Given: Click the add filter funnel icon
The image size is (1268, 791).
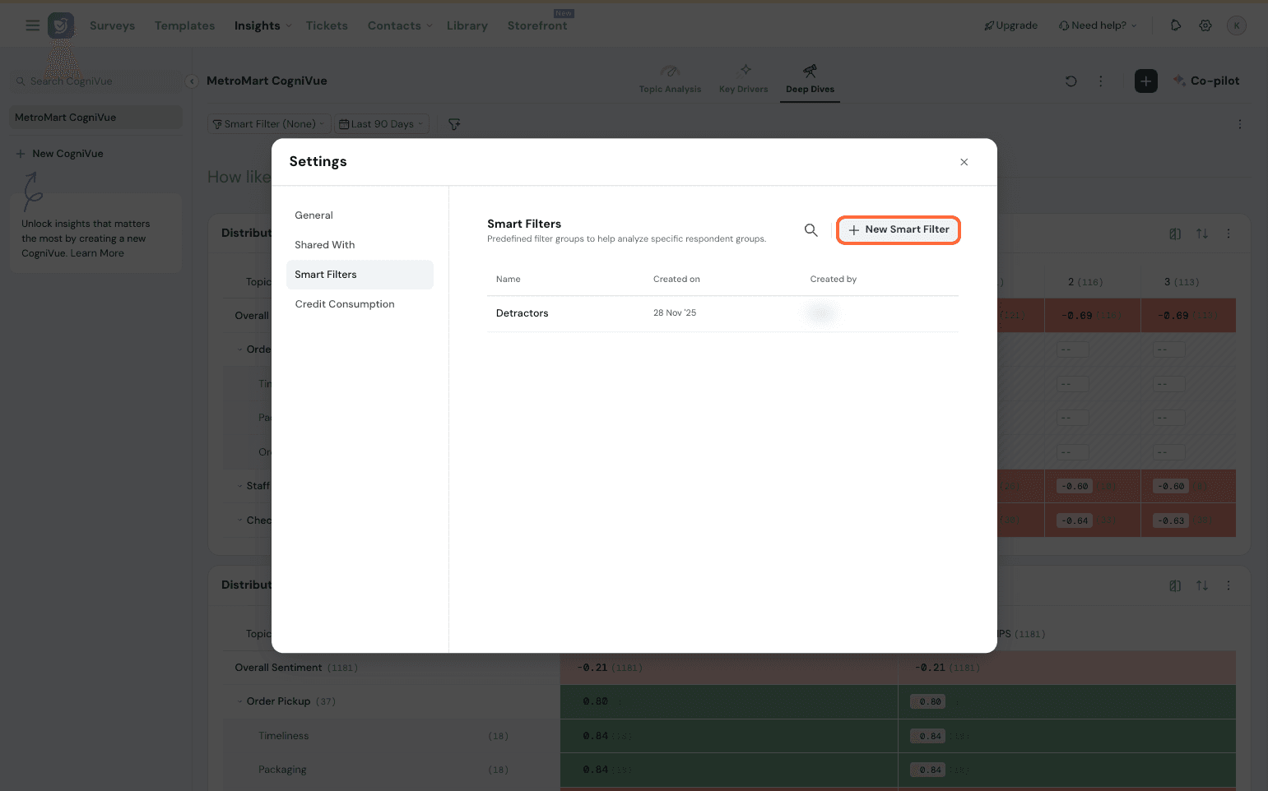Looking at the screenshot, I should pos(454,124).
